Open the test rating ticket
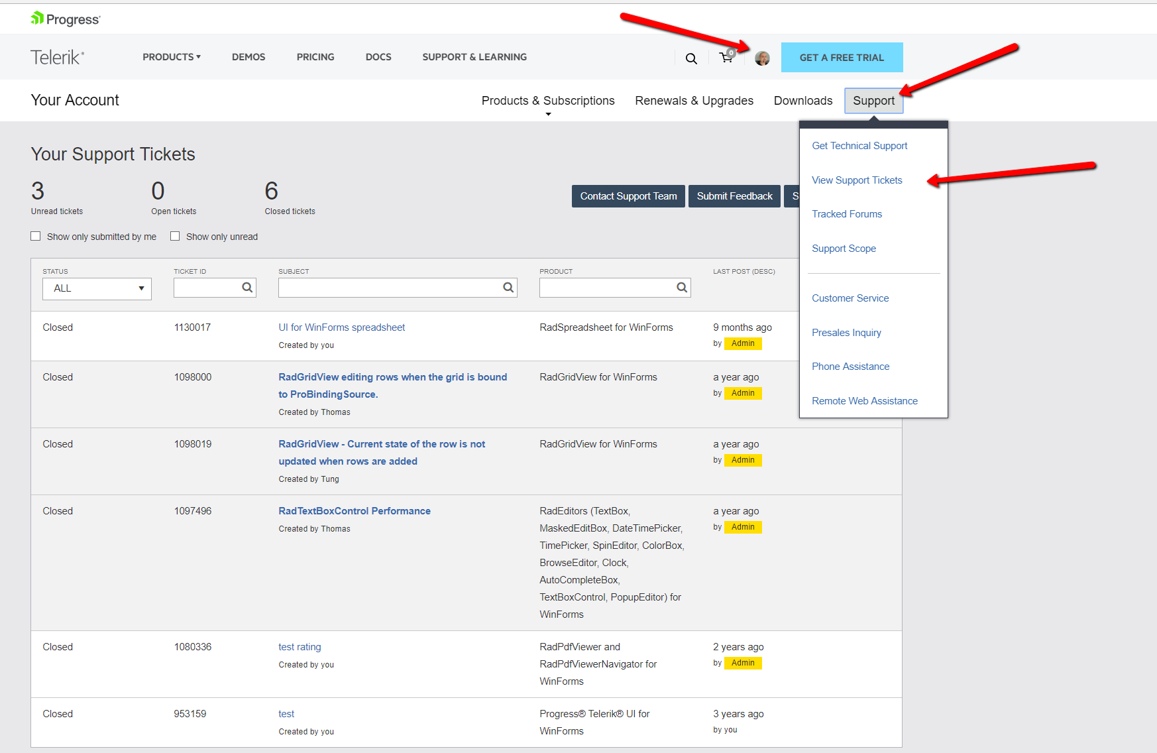Image resolution: width=1157 pixels, height=753 pixels. pyautogui.click(x=300, y=647)
